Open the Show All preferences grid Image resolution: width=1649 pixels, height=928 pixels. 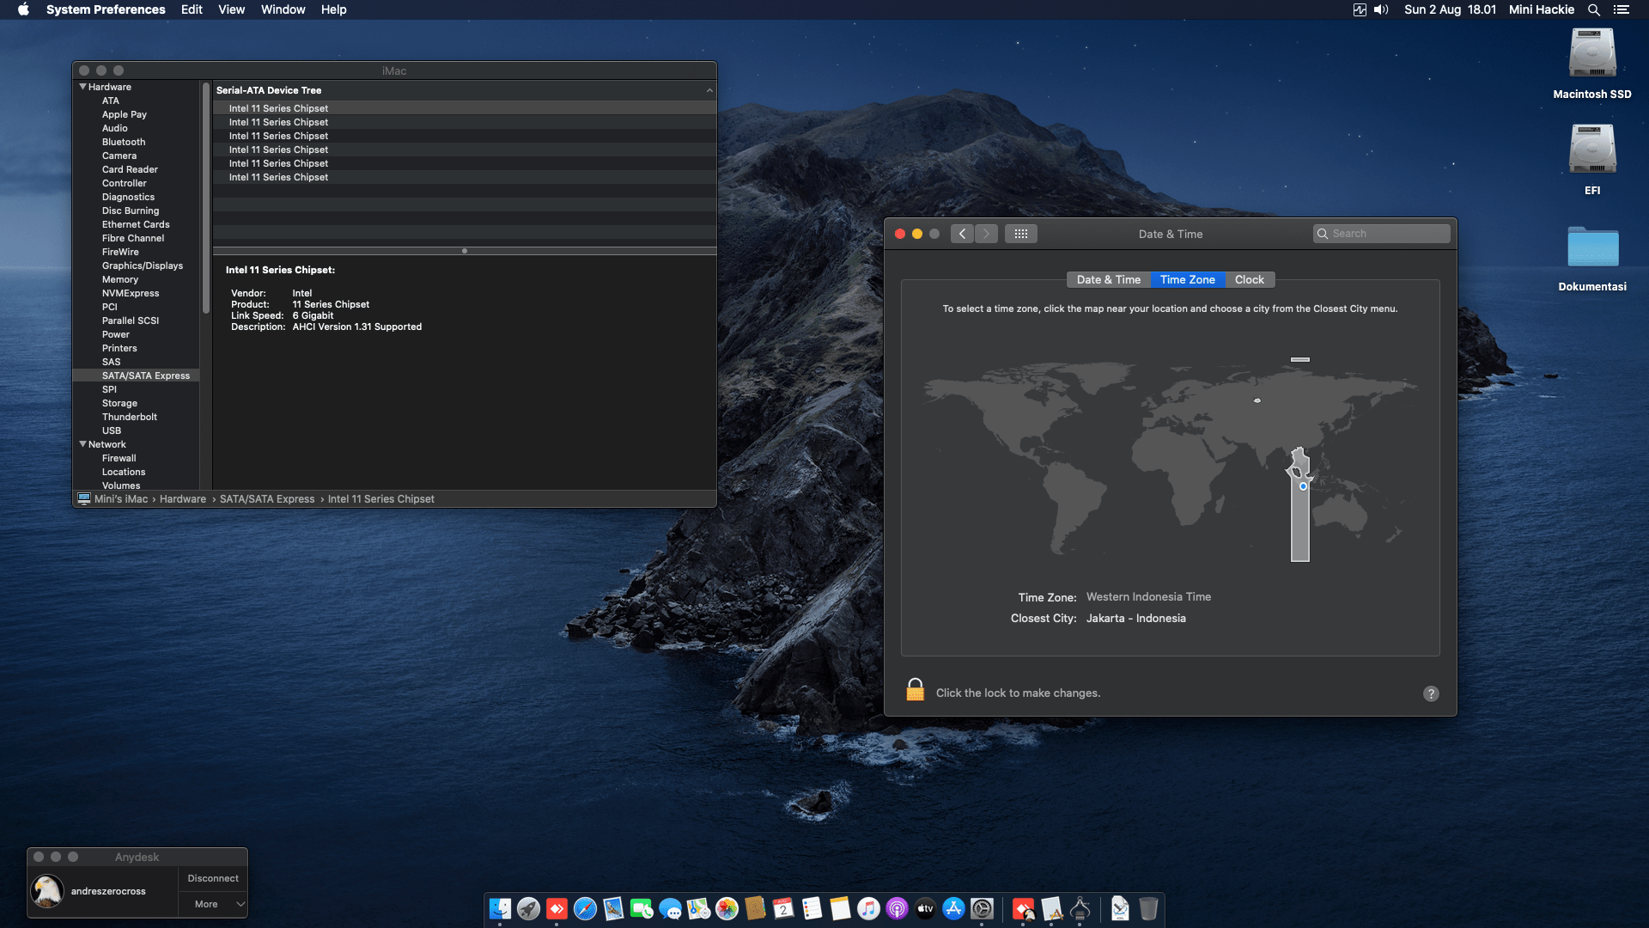1020,234
